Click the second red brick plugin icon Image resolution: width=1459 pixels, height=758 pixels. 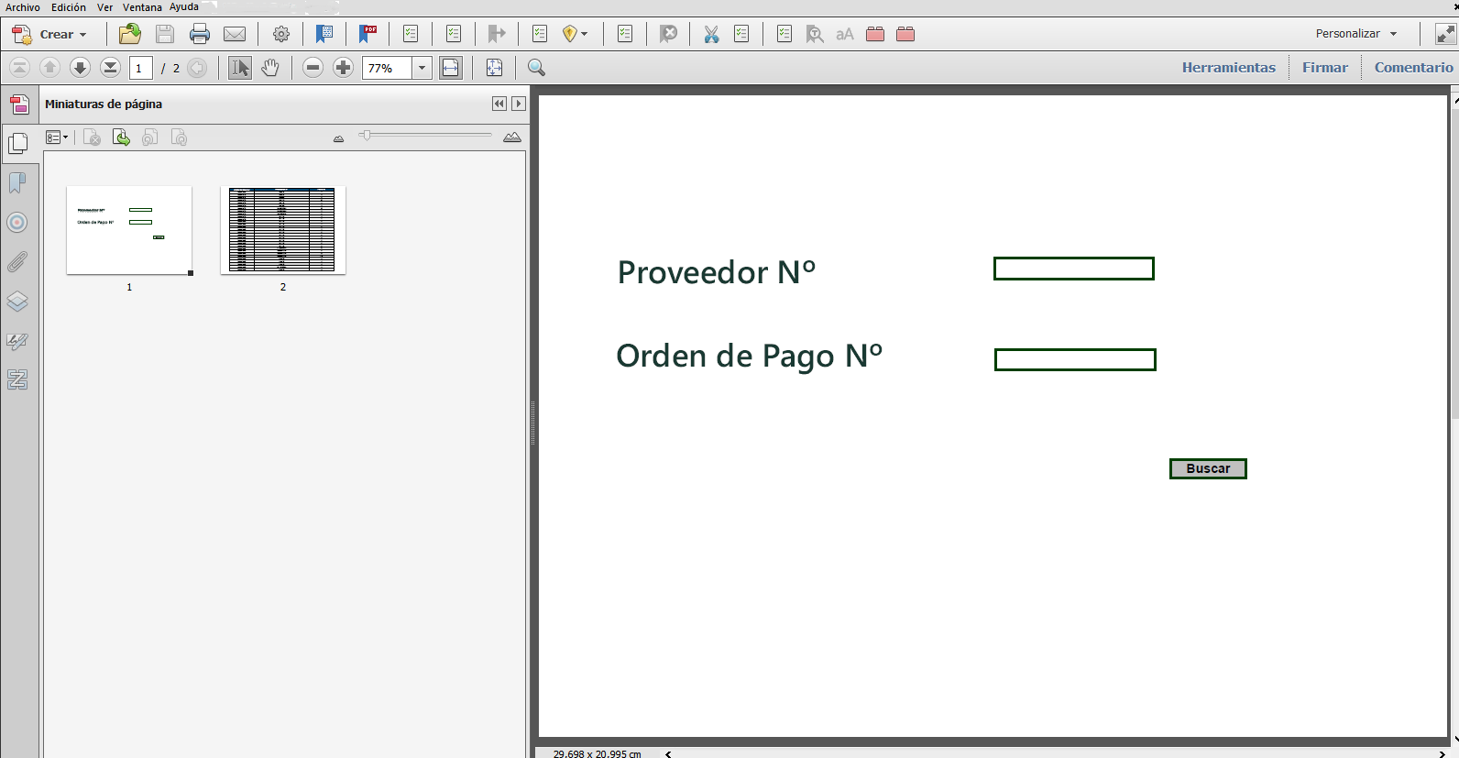coord(905,34)
